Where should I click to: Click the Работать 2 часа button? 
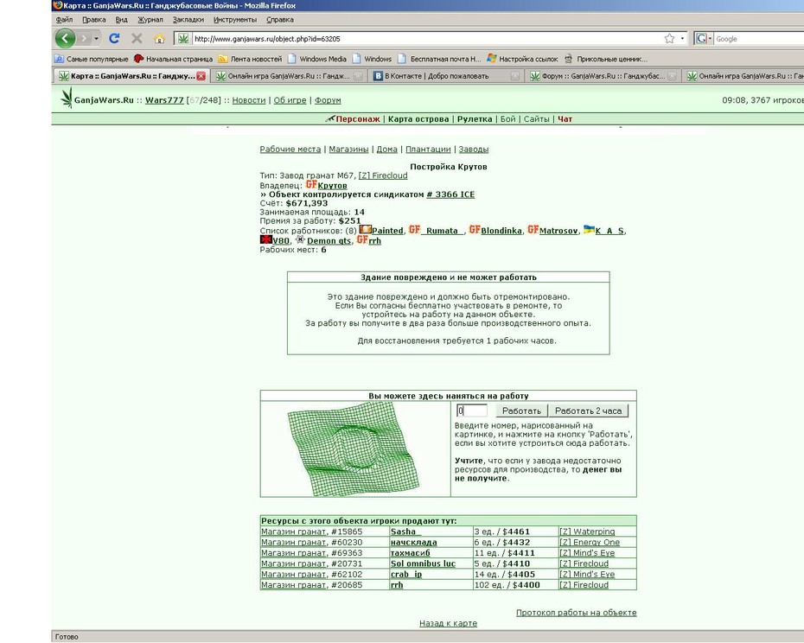[x=588, y=411]
